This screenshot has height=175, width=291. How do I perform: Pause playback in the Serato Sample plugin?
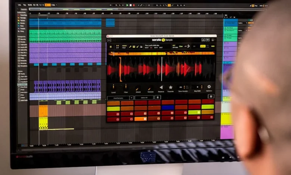tap(111, 47)
